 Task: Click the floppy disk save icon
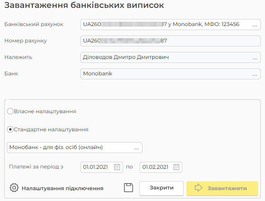click(128, 188)
